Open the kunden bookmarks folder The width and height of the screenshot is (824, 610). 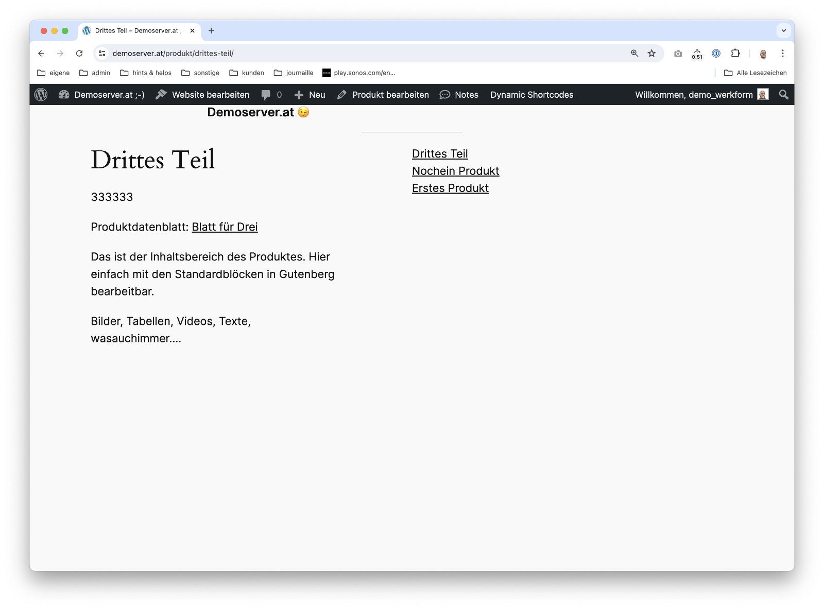(x=247, y=73)
